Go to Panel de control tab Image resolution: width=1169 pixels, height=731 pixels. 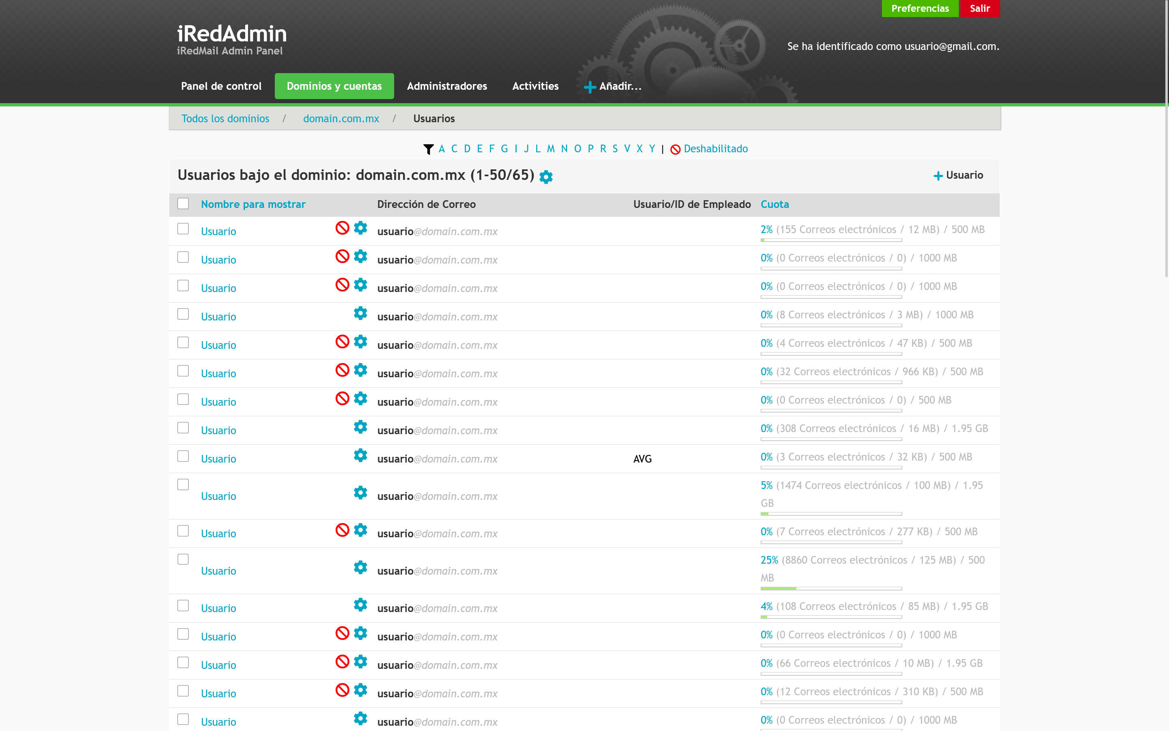[221, 86]
